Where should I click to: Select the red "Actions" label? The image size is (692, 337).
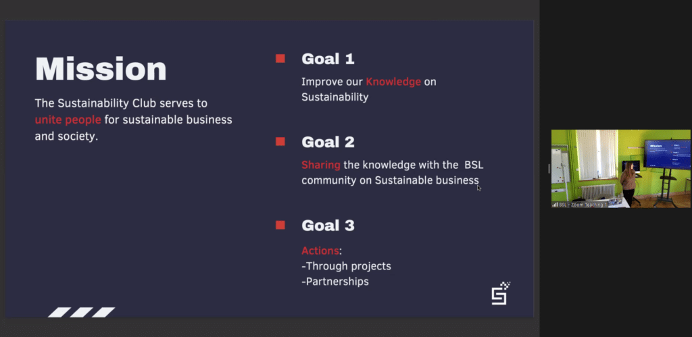pos(320,251)
